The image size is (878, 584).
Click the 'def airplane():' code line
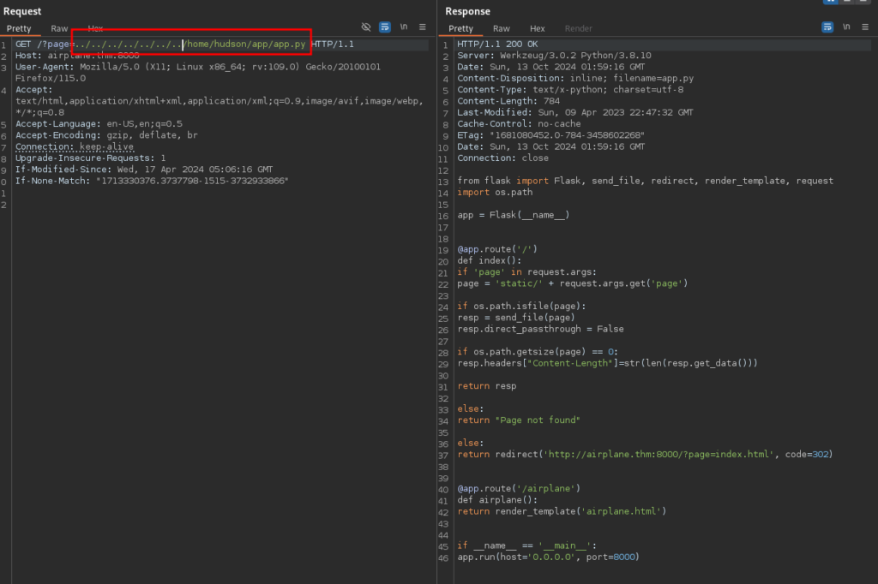coord(497,500)
